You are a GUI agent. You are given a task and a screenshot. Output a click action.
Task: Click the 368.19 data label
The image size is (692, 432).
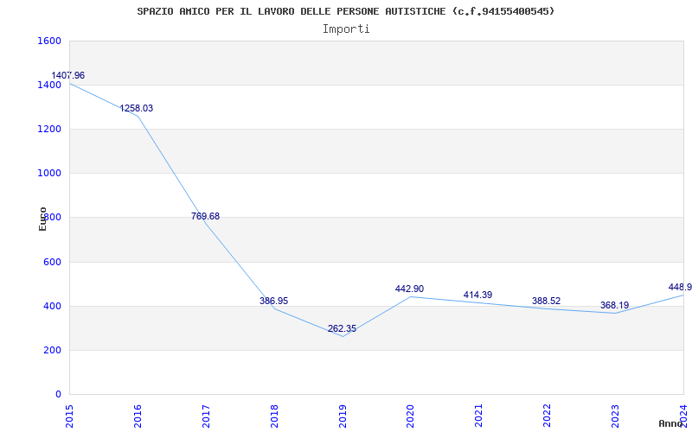pos(614,305)
